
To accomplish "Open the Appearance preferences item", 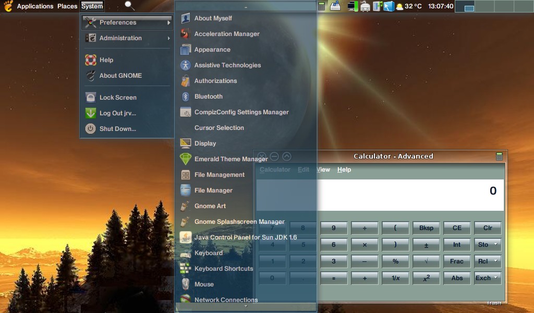I will click(x=245, y=50).
